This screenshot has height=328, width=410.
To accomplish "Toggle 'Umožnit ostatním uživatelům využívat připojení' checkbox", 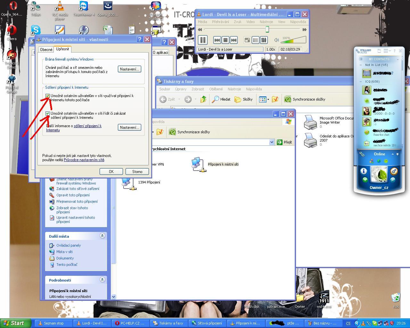I will [x=48, y=96].
